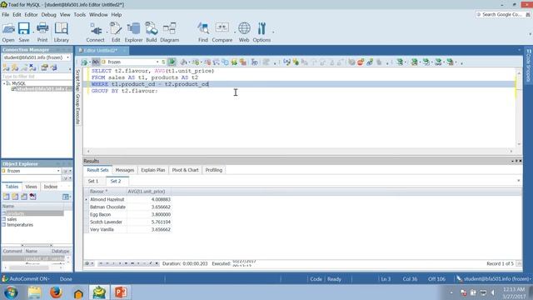
Task: Open the Options tool
Action: (262, 32)
